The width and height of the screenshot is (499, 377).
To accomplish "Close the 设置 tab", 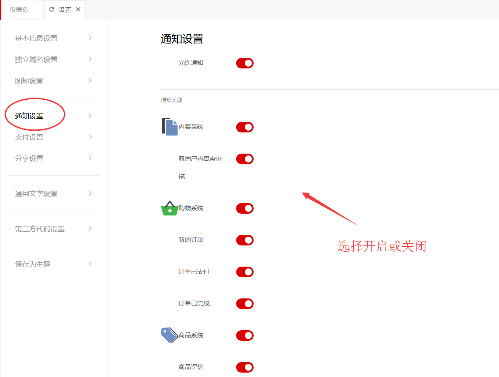I will (x=78, y=9).
